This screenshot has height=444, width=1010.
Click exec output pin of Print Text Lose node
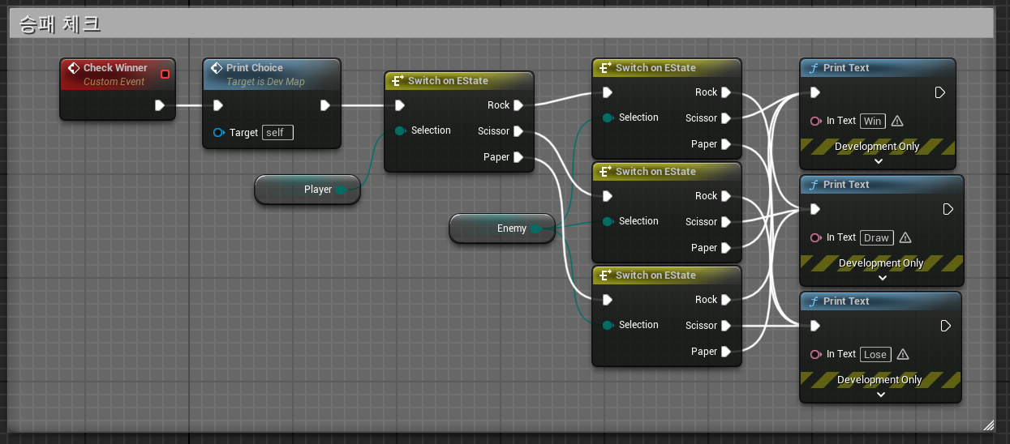[x=946, y=326]
